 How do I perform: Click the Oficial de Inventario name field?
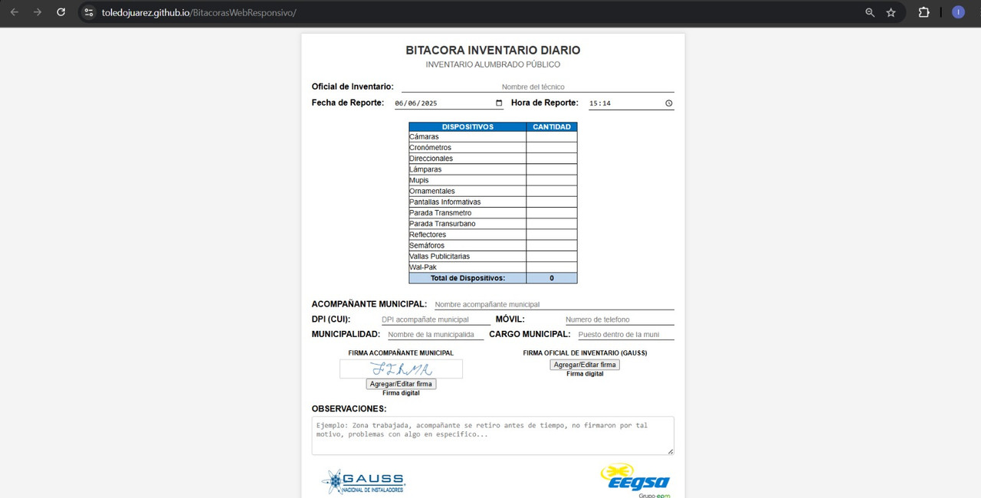click(537, 87)
